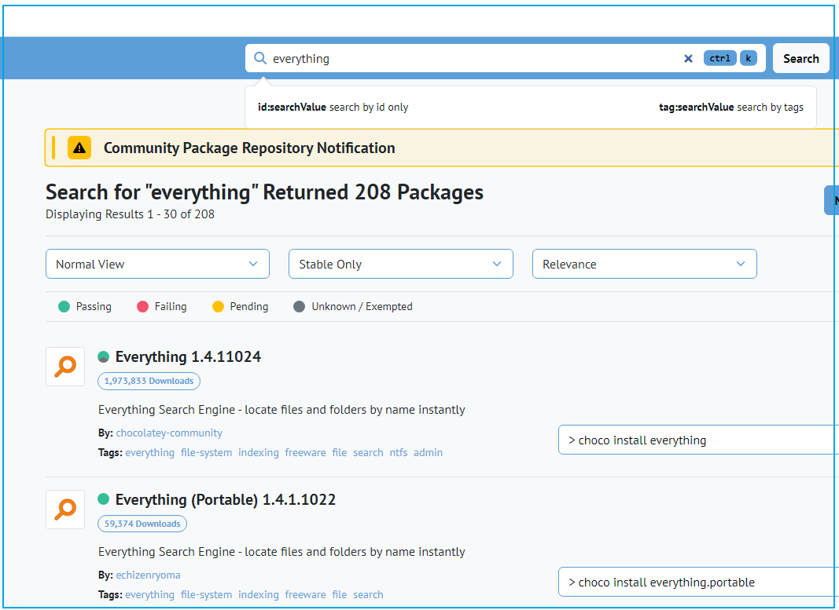The image size is (839, 610).
Task: Open the Relevance sort dropdown
Action: [644, 264]
